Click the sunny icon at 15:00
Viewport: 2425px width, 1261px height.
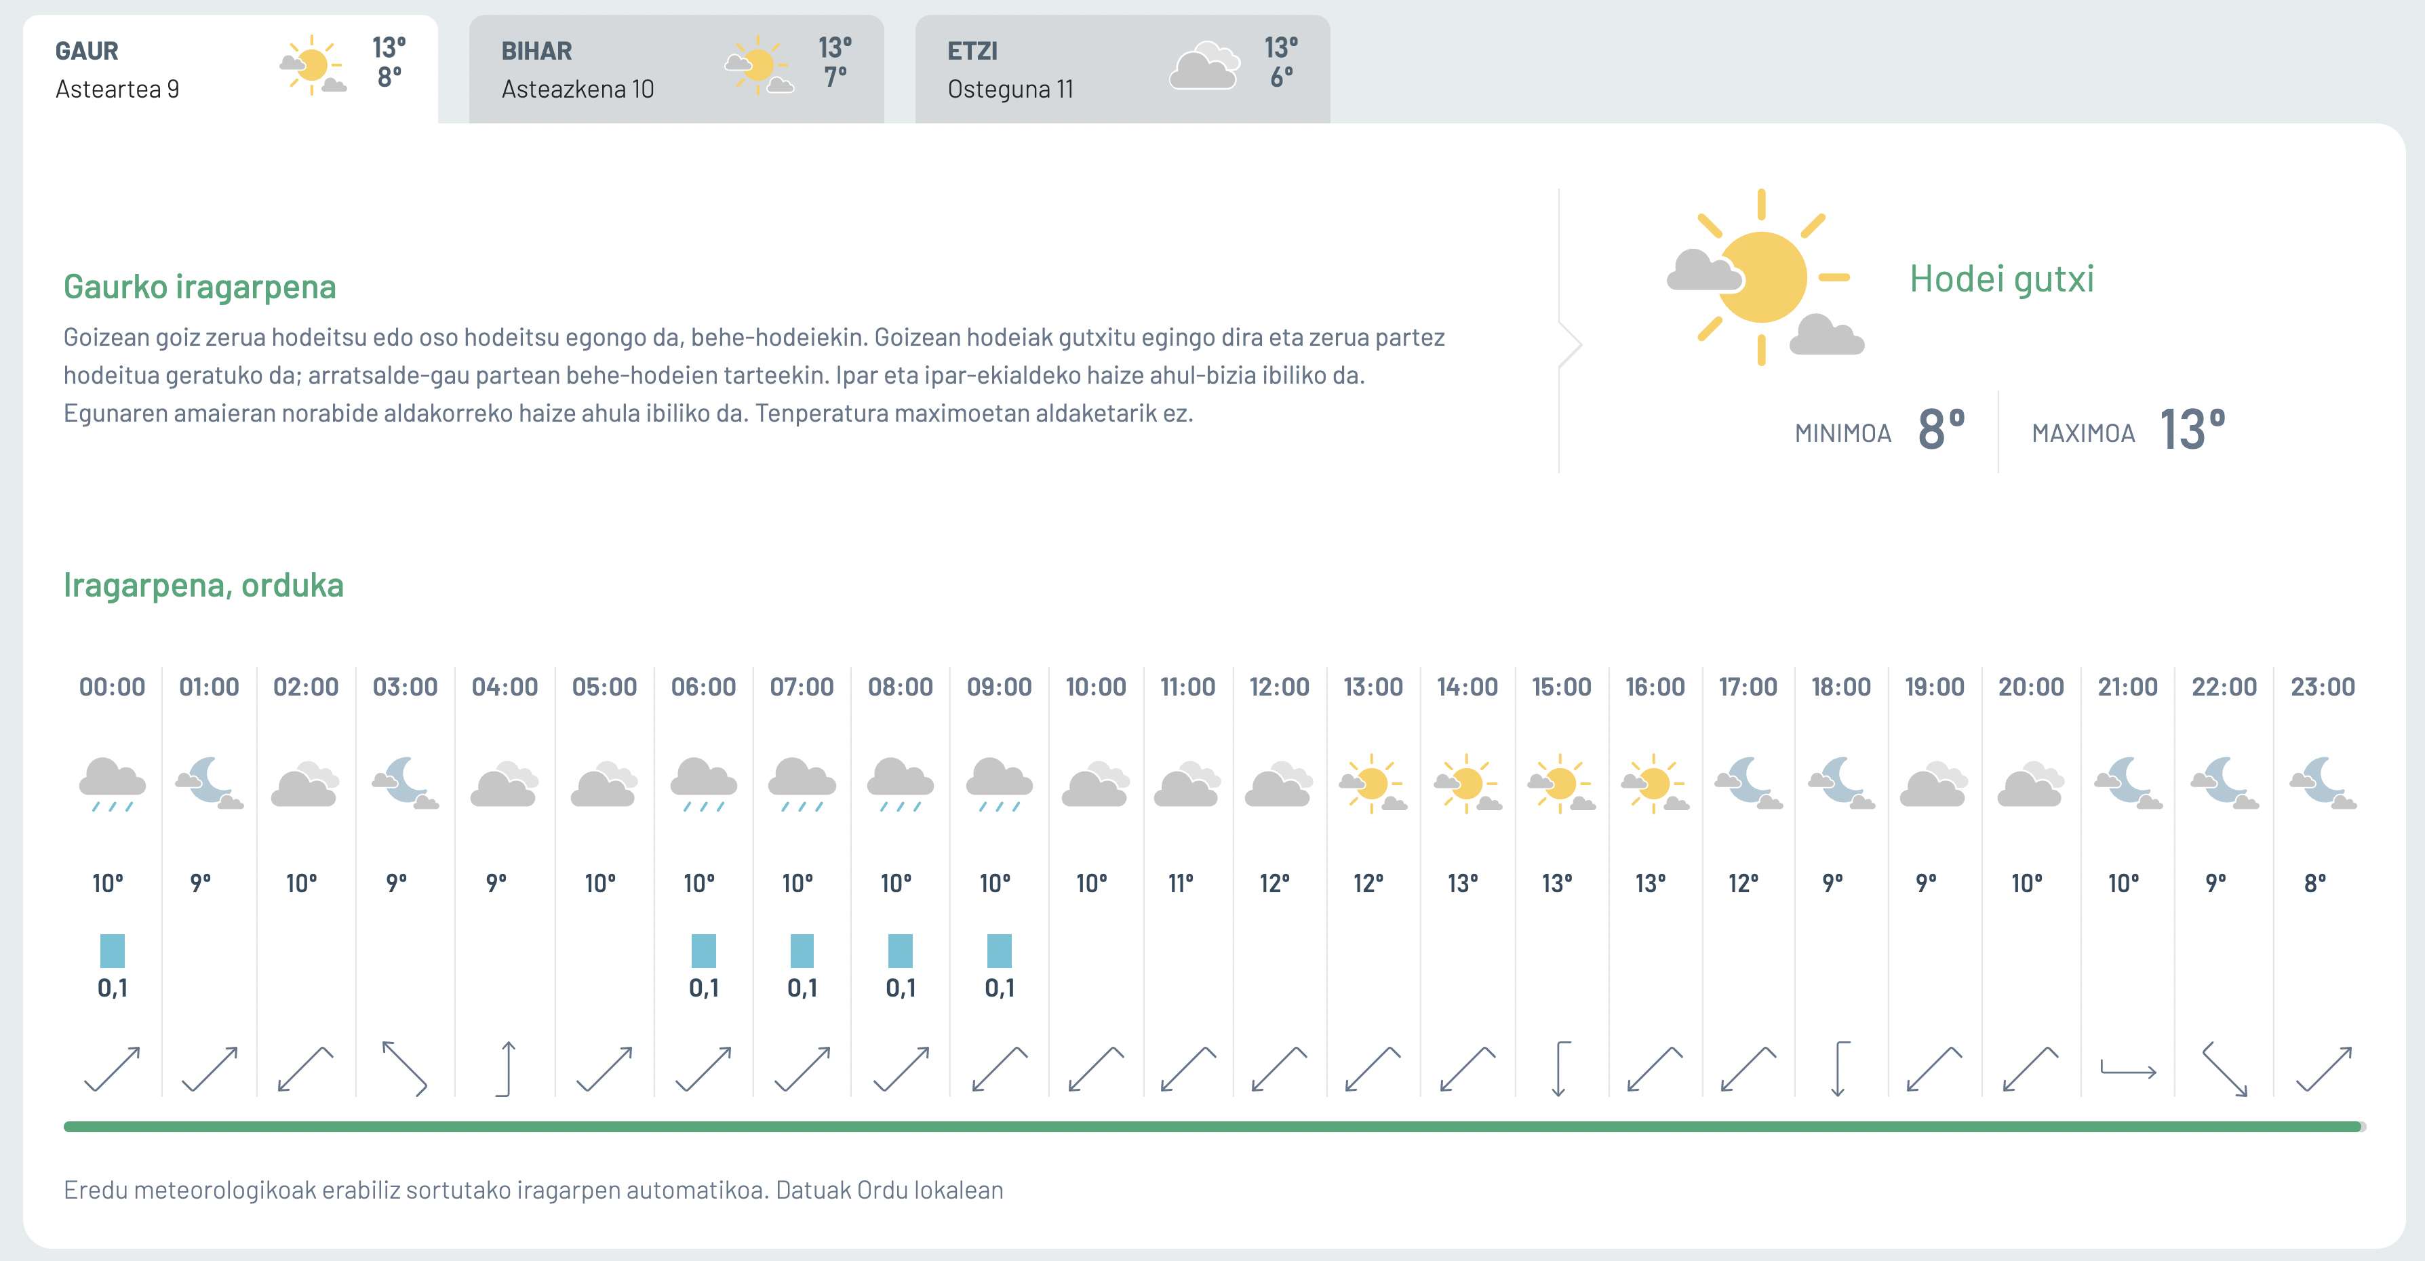coord(1561,783)
